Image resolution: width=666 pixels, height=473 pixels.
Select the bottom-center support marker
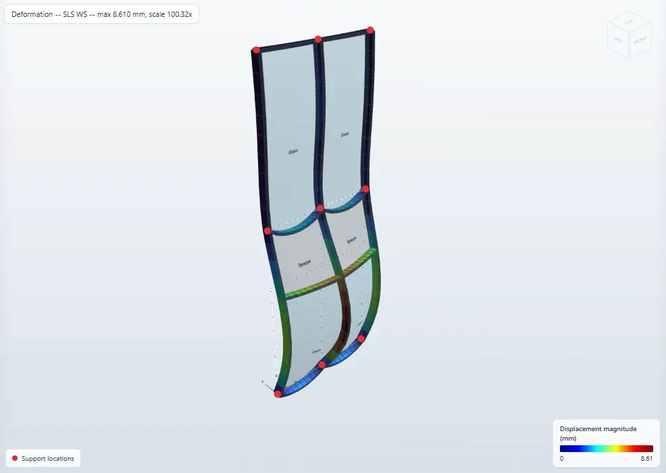pos(322,365)
